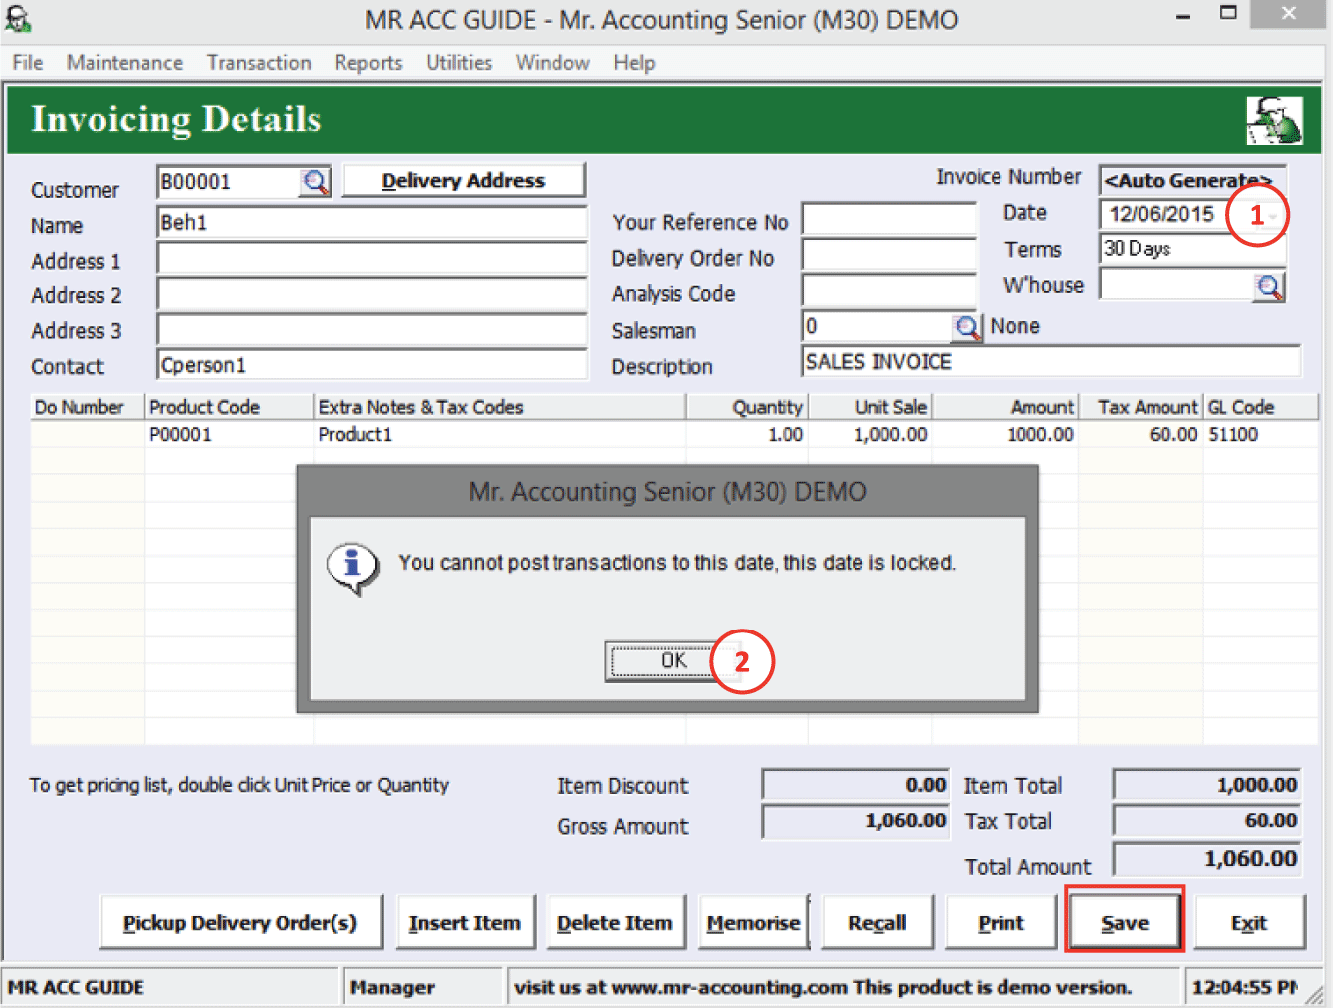This screenshot has height=1008, width=1333.
Task: Open the Reports menu
Action: click(368, 63)
